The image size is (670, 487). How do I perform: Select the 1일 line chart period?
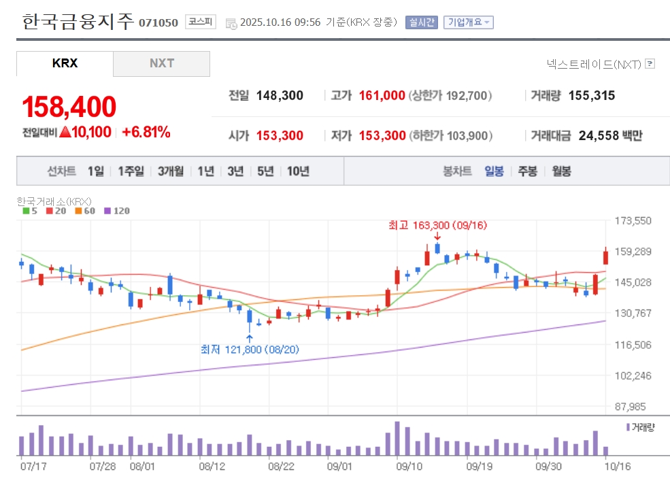click(96, 171)
